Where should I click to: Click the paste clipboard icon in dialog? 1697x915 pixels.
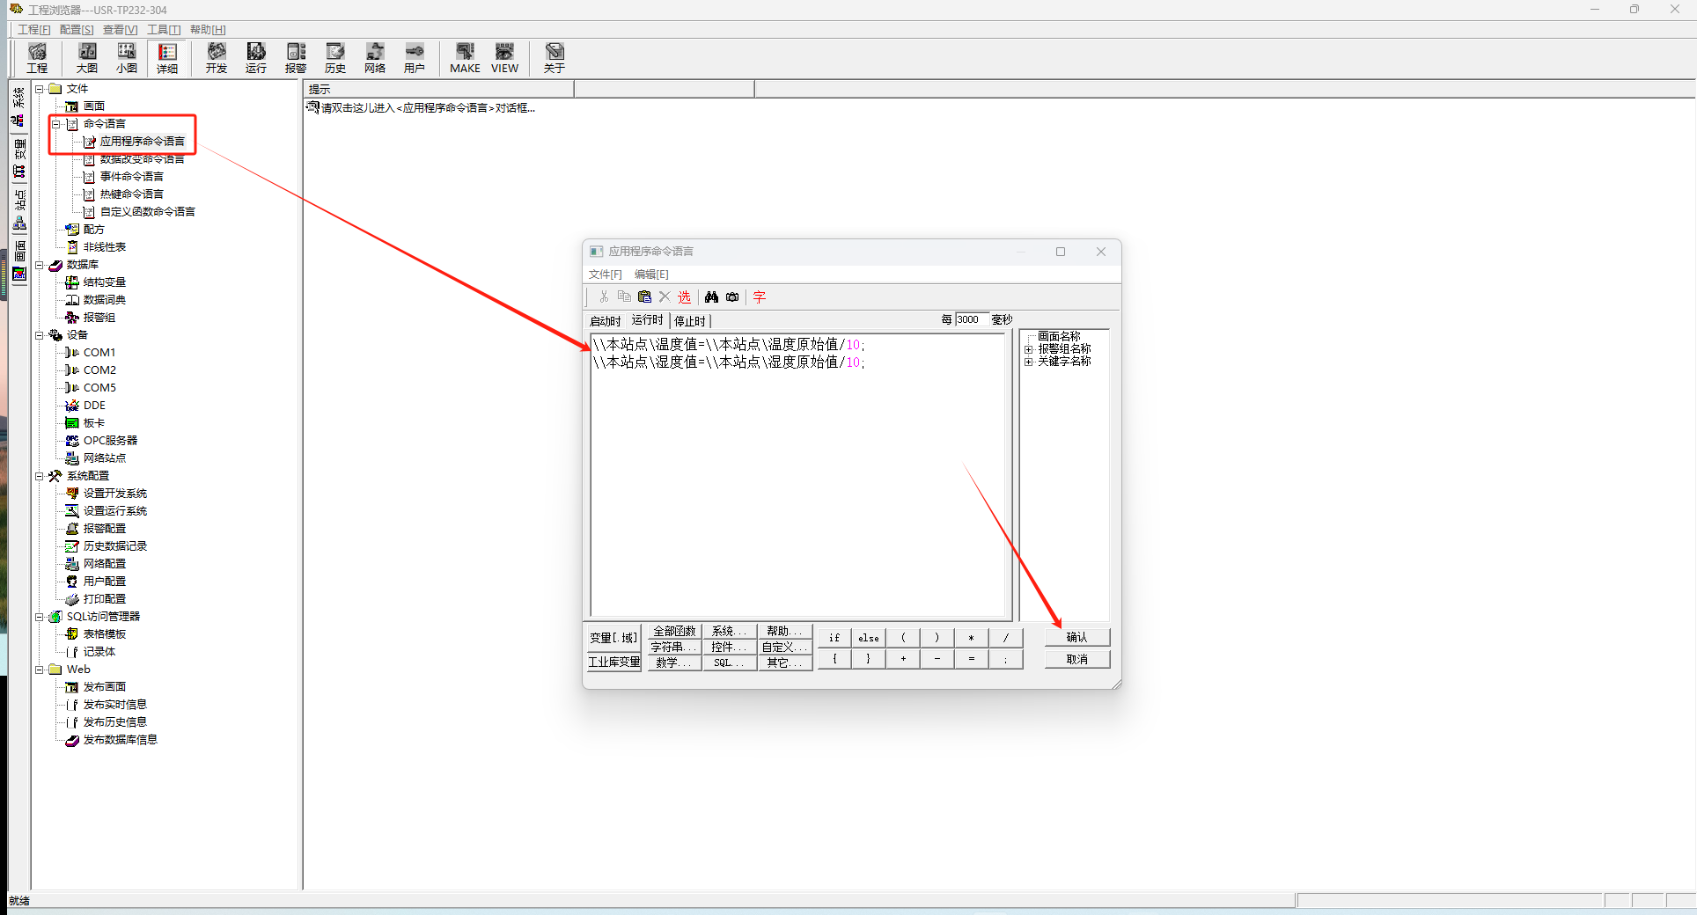[644, 297]
